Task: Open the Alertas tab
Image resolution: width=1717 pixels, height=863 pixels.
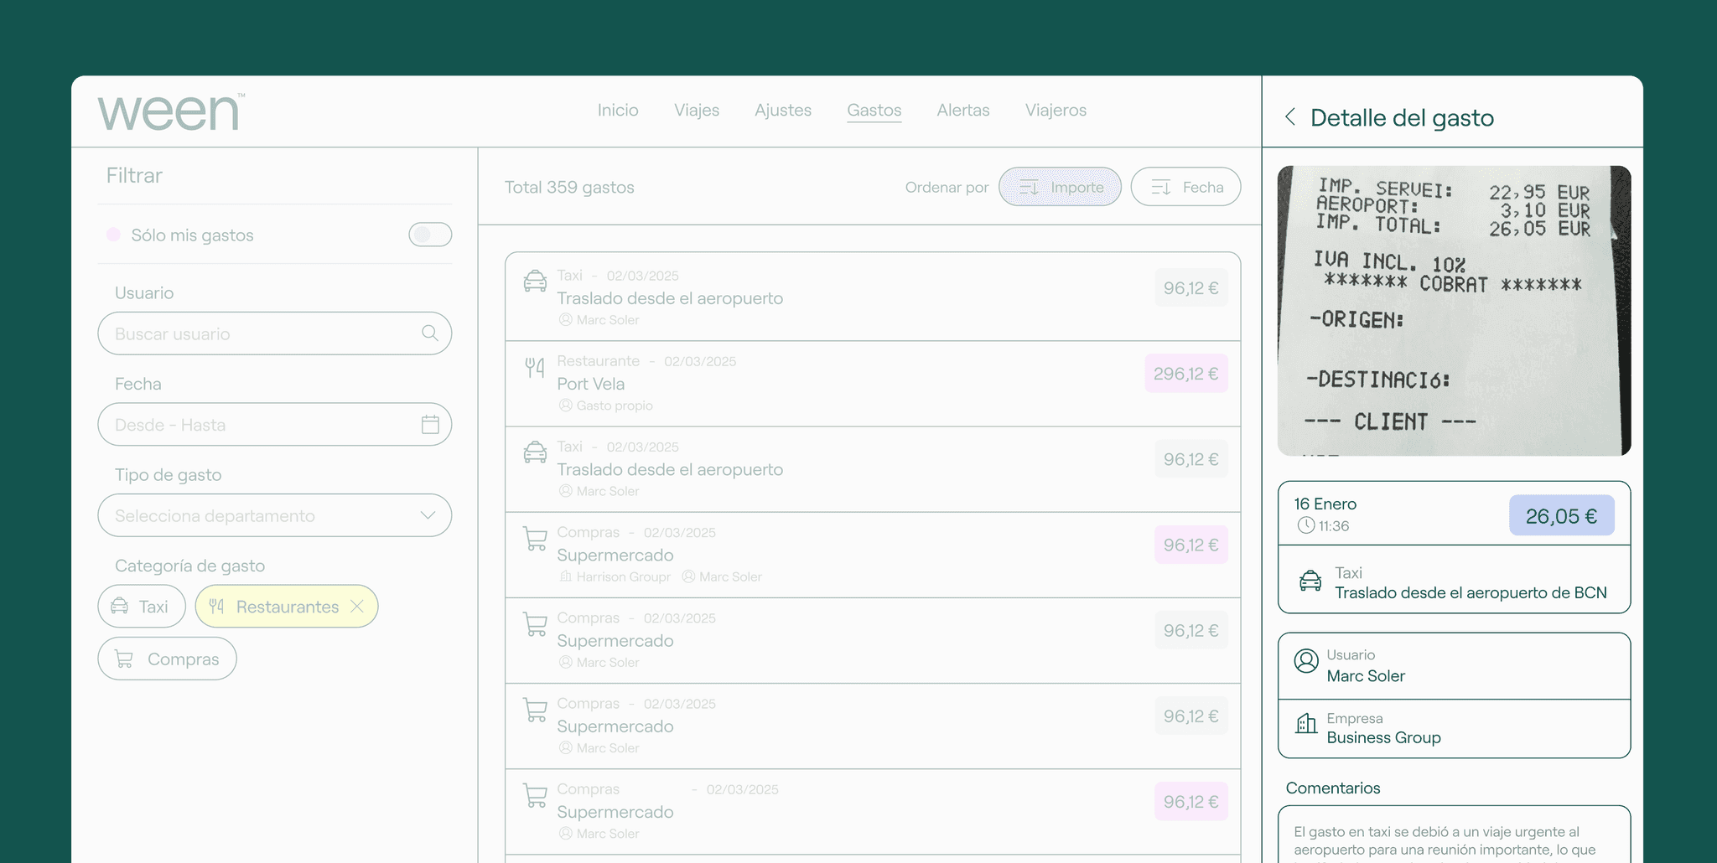Action: click(x=963, y=110)
